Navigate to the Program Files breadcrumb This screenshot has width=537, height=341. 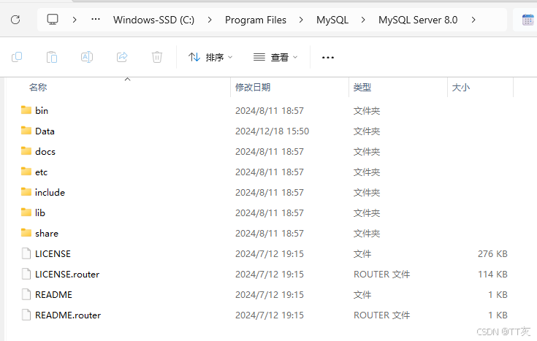(256, 20)
